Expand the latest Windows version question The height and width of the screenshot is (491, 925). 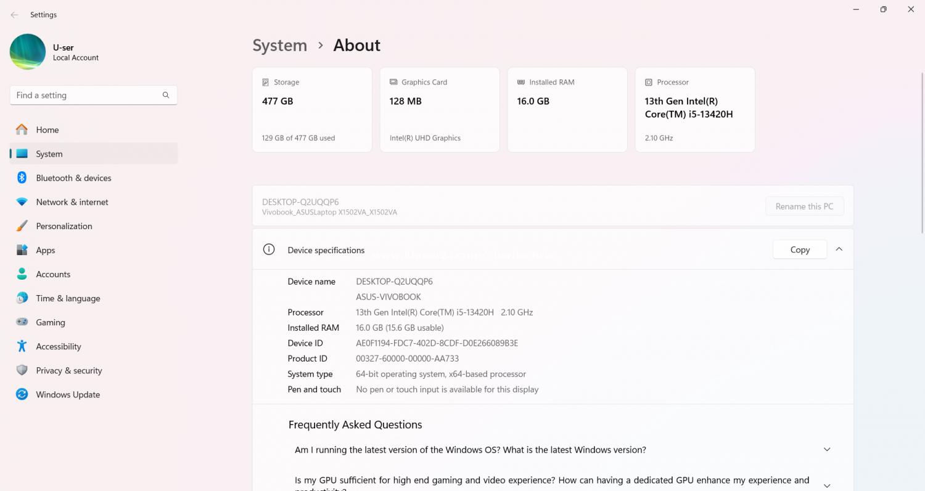pyautogui.click(x=827, y=450)
